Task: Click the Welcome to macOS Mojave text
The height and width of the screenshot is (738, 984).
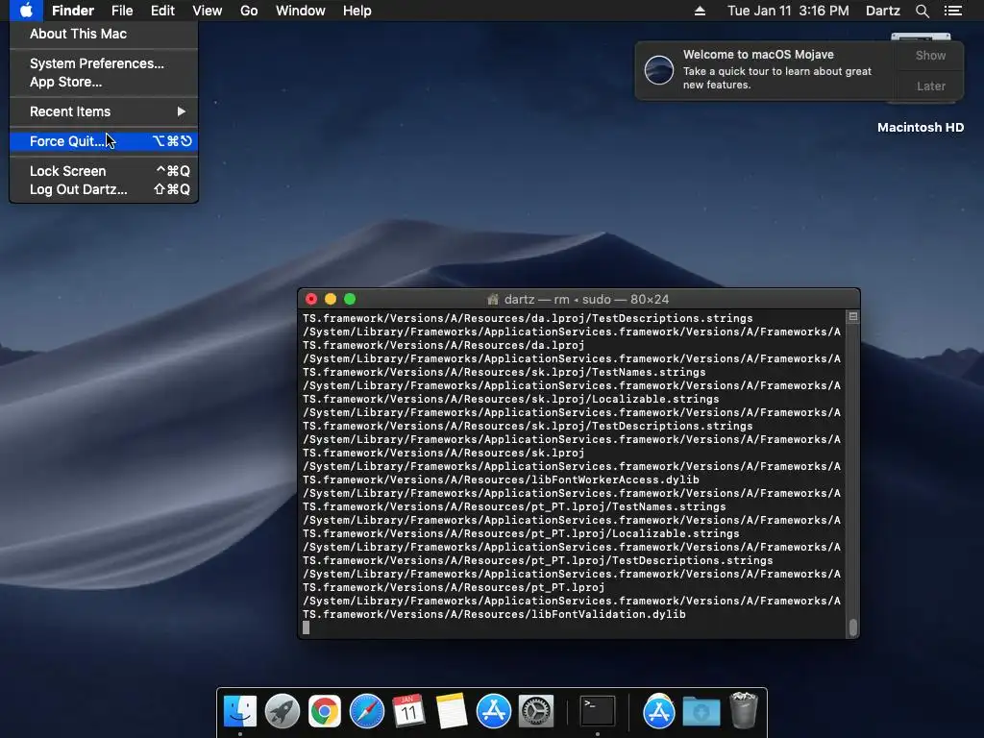Action: [x=758, y=55]
